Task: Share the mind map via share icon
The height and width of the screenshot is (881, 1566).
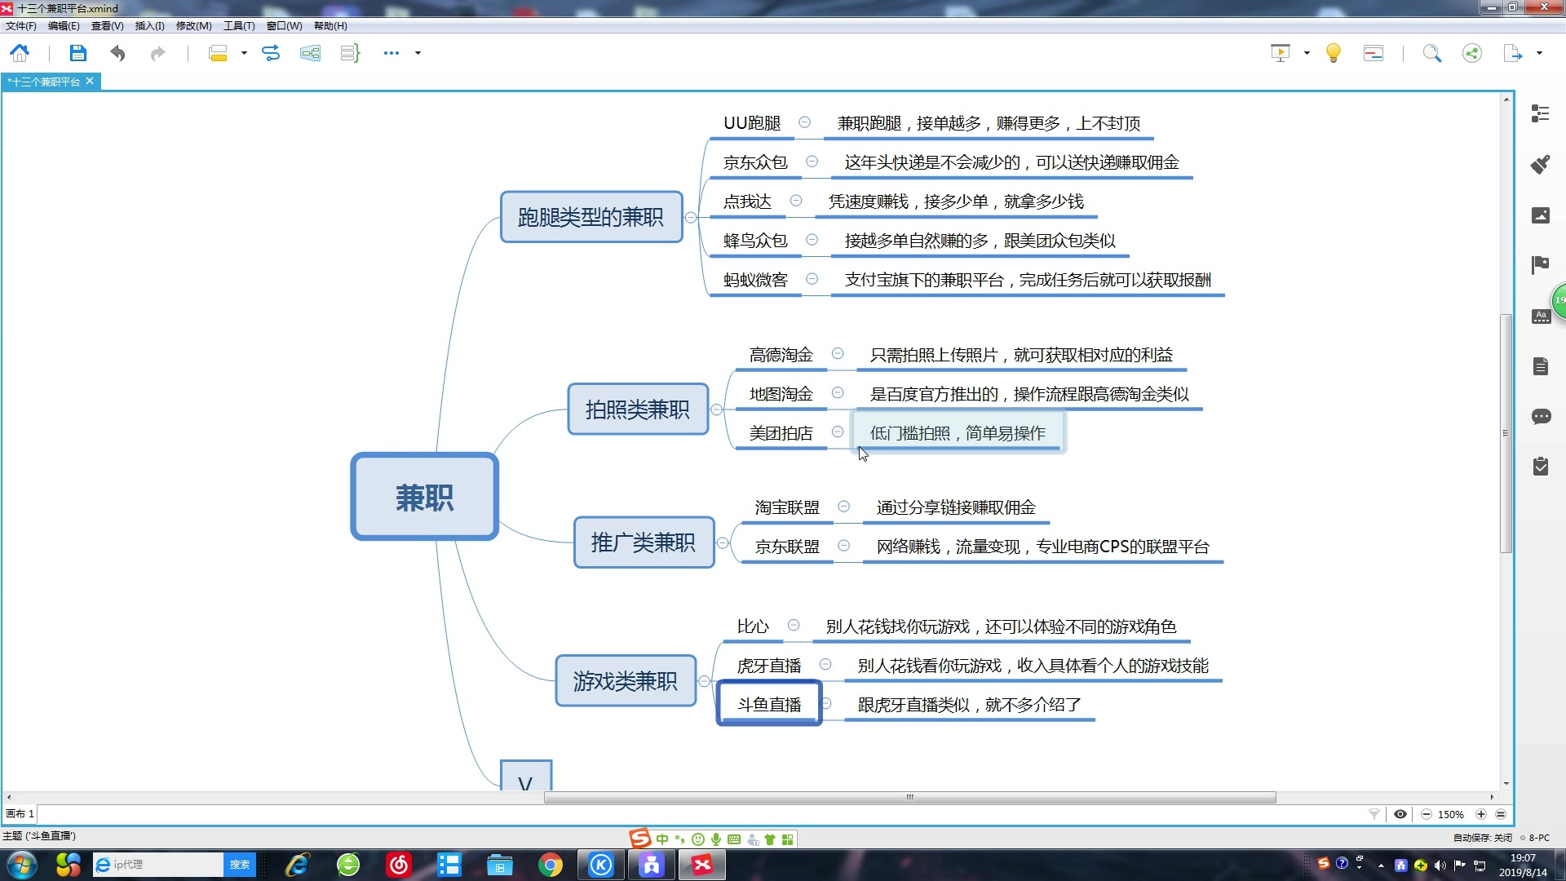Action: [x=1472, y=54]
